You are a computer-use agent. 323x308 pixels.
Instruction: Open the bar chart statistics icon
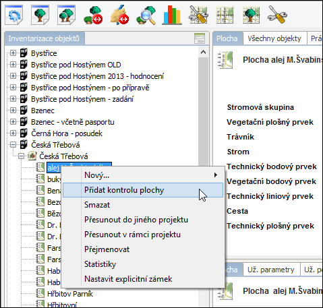pos(172,15)
